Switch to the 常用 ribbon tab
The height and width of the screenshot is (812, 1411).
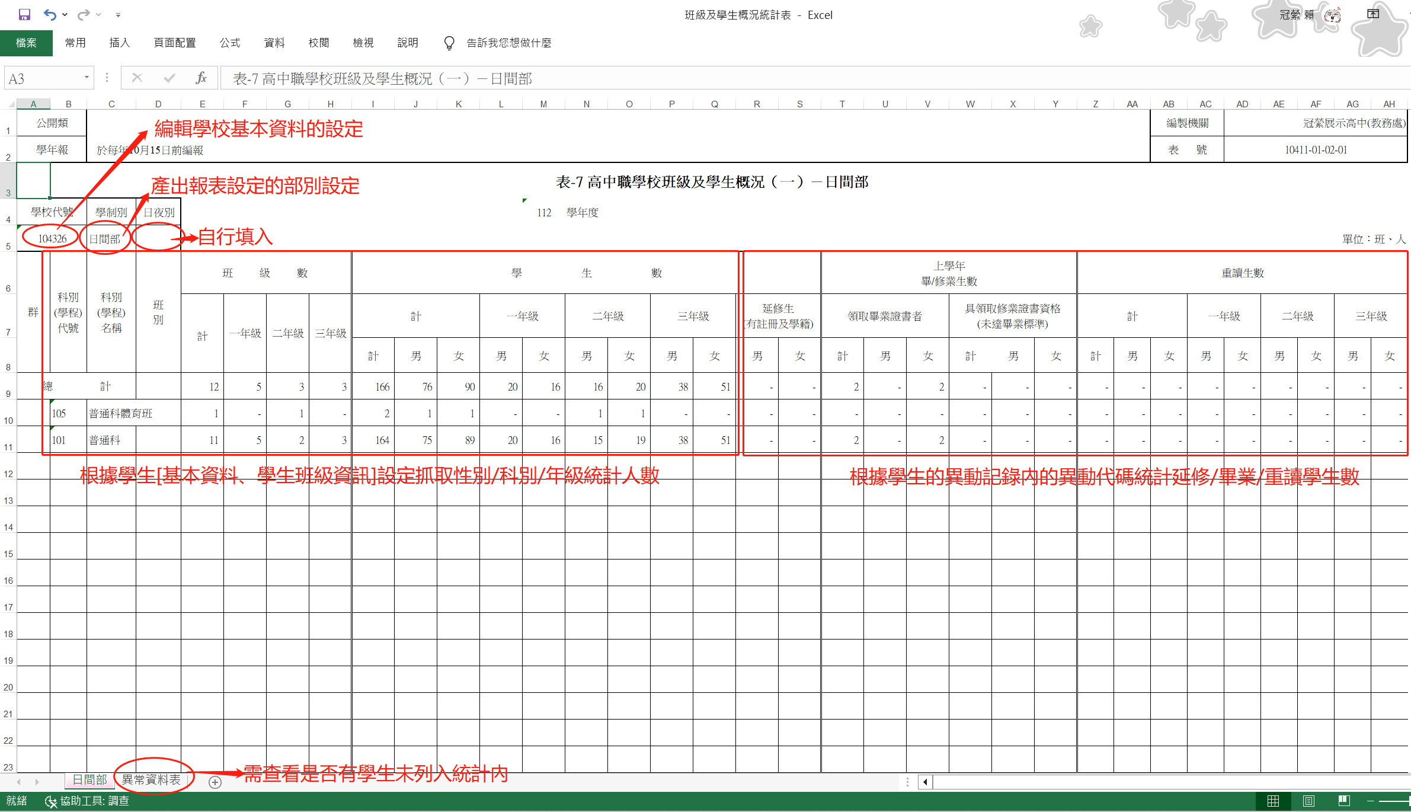click(75, 43)
